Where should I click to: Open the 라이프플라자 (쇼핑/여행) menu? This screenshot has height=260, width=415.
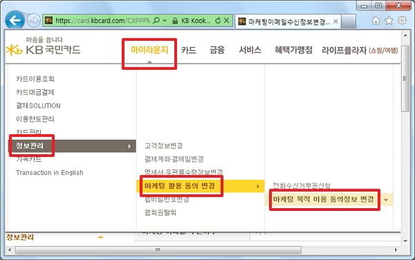[360, 50]
